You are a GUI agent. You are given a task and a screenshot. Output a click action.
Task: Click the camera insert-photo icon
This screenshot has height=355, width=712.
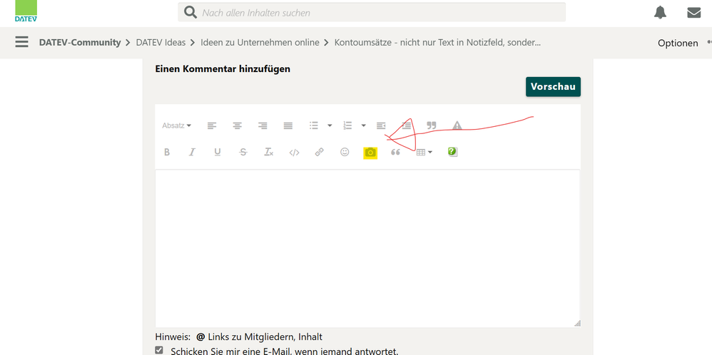pyautogui.click(x=370, y=153)
